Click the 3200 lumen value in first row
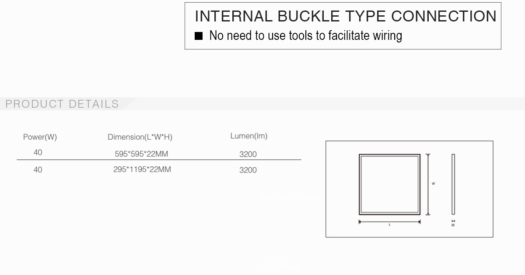Screen dimensions: 525x275 point(248,154)
